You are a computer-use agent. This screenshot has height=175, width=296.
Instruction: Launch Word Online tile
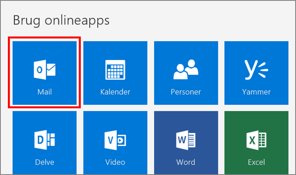186,143
